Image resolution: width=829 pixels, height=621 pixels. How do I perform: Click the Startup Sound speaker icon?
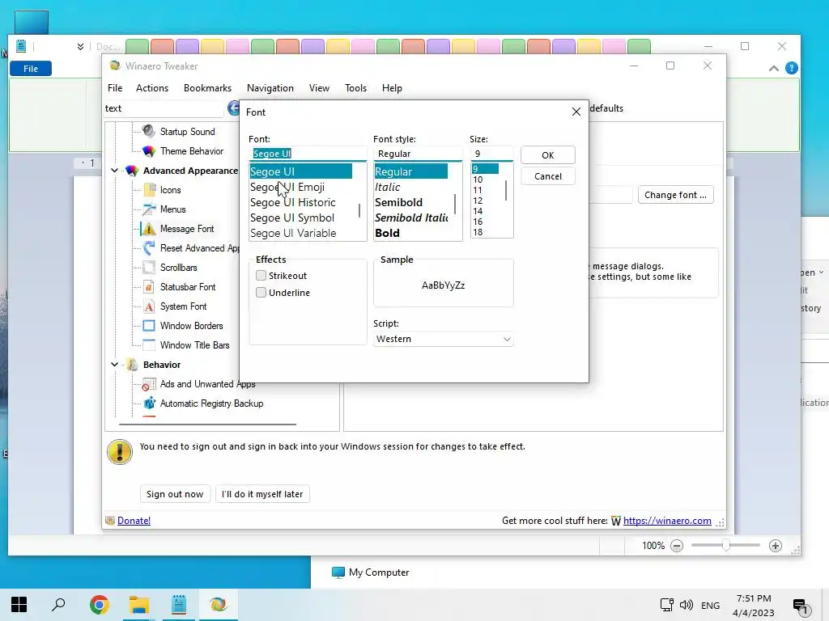click(x=149, y=131)
